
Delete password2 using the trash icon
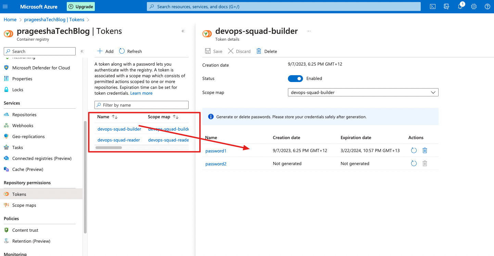coord(425,163)
